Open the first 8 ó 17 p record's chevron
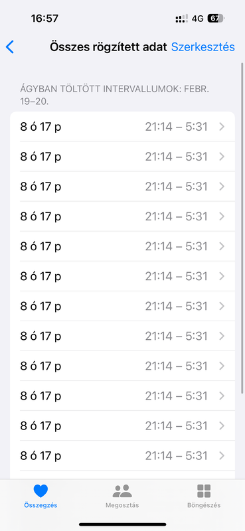 point(222,127)
